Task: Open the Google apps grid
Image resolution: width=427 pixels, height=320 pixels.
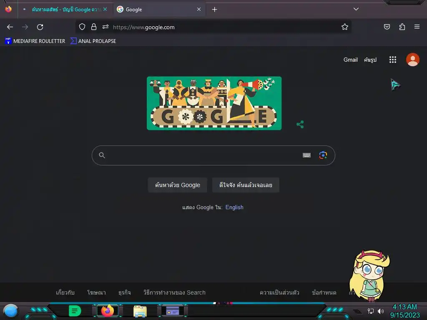Action: (393, 60)
